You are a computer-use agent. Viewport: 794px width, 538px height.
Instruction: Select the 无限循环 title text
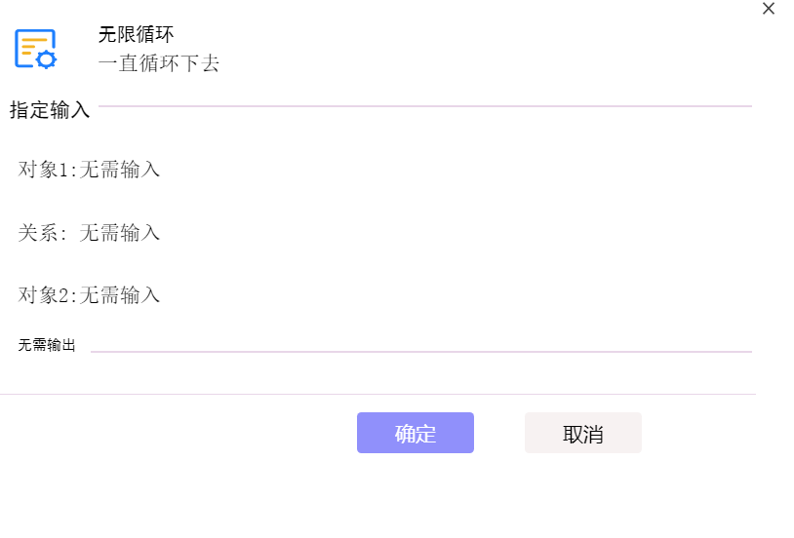tap(136, 34)
